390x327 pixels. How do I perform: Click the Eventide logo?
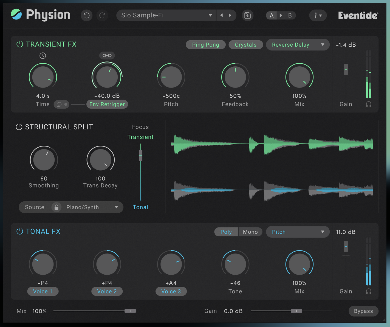click(x=358, y=15)
